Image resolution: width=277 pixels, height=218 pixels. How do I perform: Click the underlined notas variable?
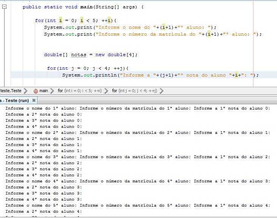coord(78,55)
